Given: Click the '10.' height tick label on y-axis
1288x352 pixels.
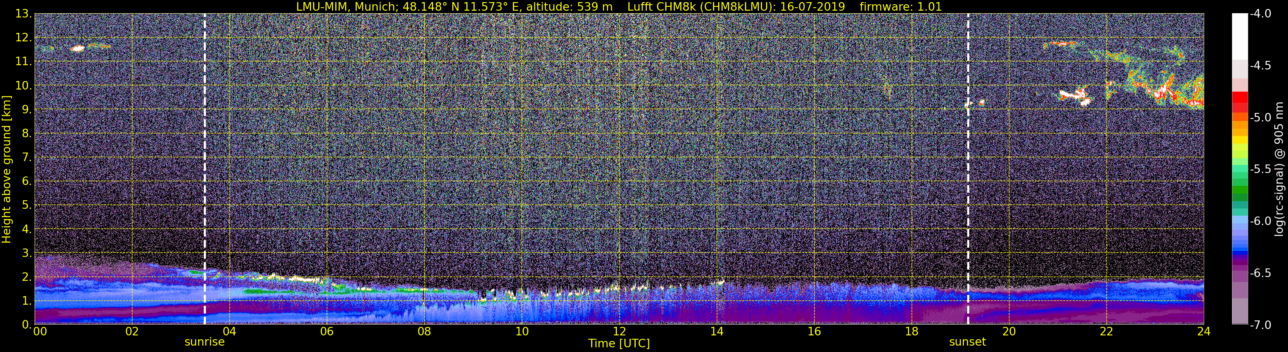Looking at the screenshot, I should coord(23,86).
